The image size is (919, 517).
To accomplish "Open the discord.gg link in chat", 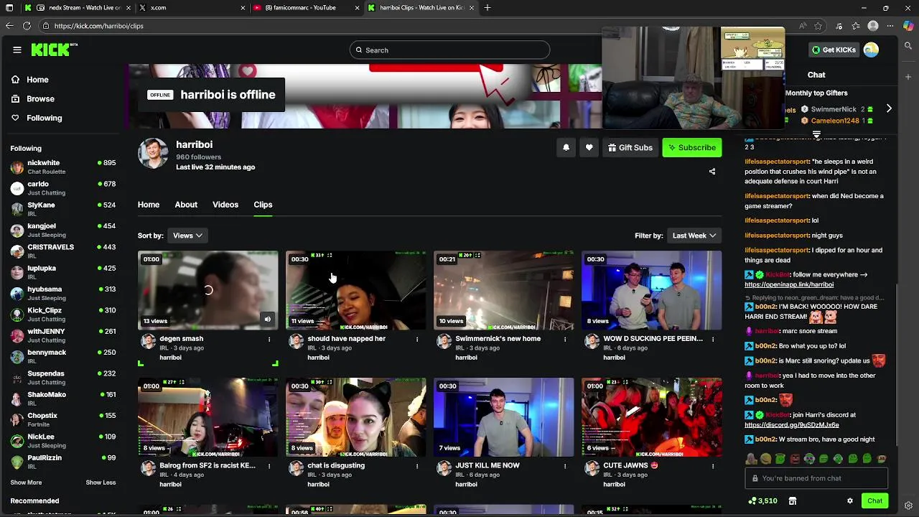I will click(x=792, y=425).
